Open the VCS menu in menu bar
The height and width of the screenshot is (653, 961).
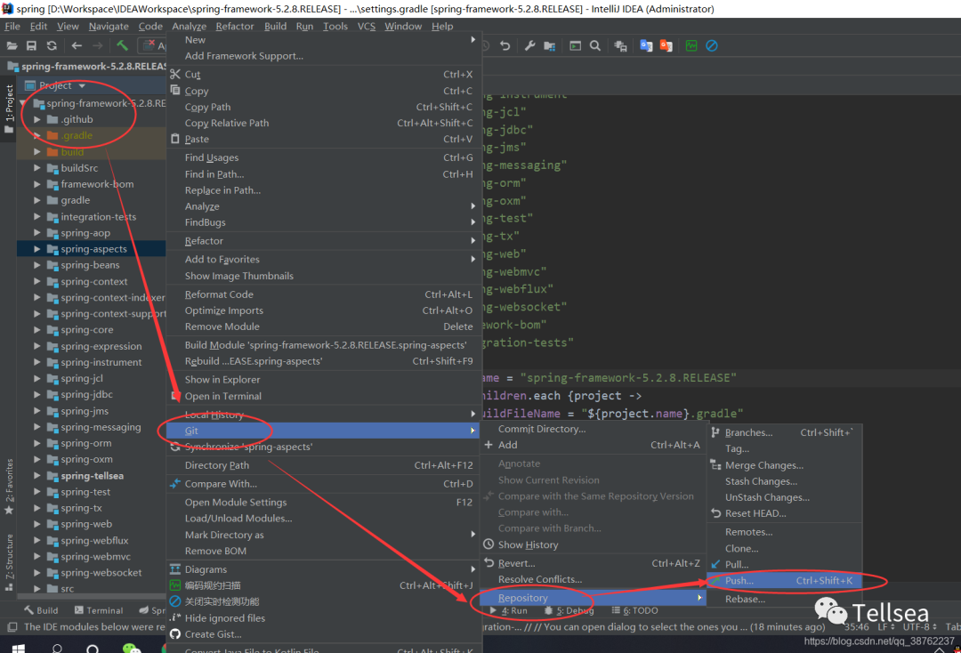coord(366,27)
